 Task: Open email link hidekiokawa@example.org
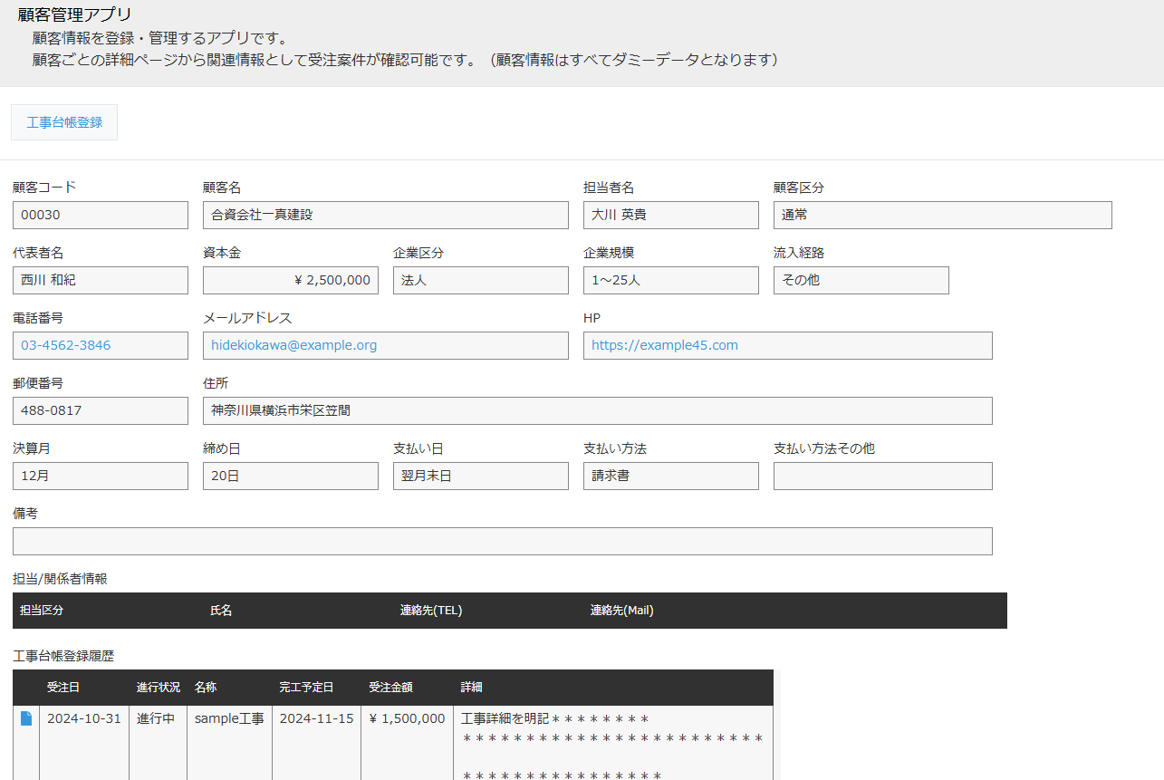tap(294, 345)
